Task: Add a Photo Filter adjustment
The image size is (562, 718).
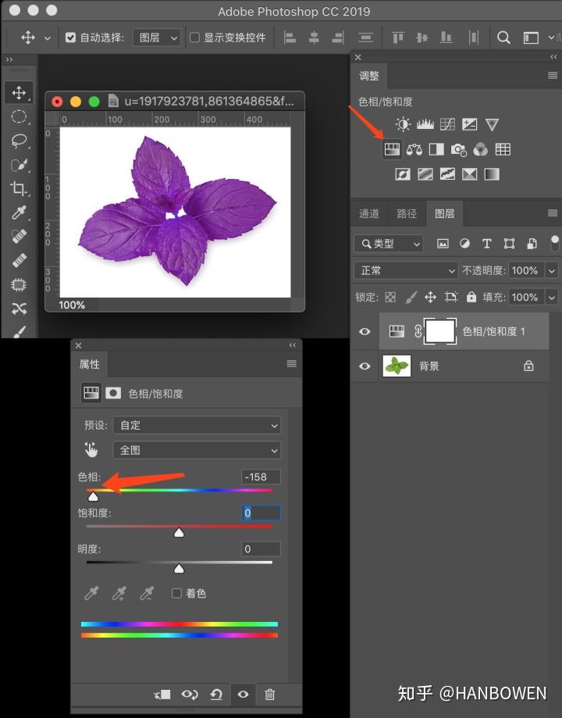Action: [x=458, y=149]
